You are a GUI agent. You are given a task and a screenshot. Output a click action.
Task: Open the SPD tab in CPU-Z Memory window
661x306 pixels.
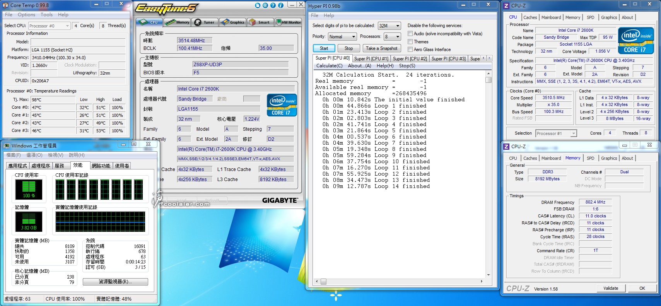[x=590, y=158]
